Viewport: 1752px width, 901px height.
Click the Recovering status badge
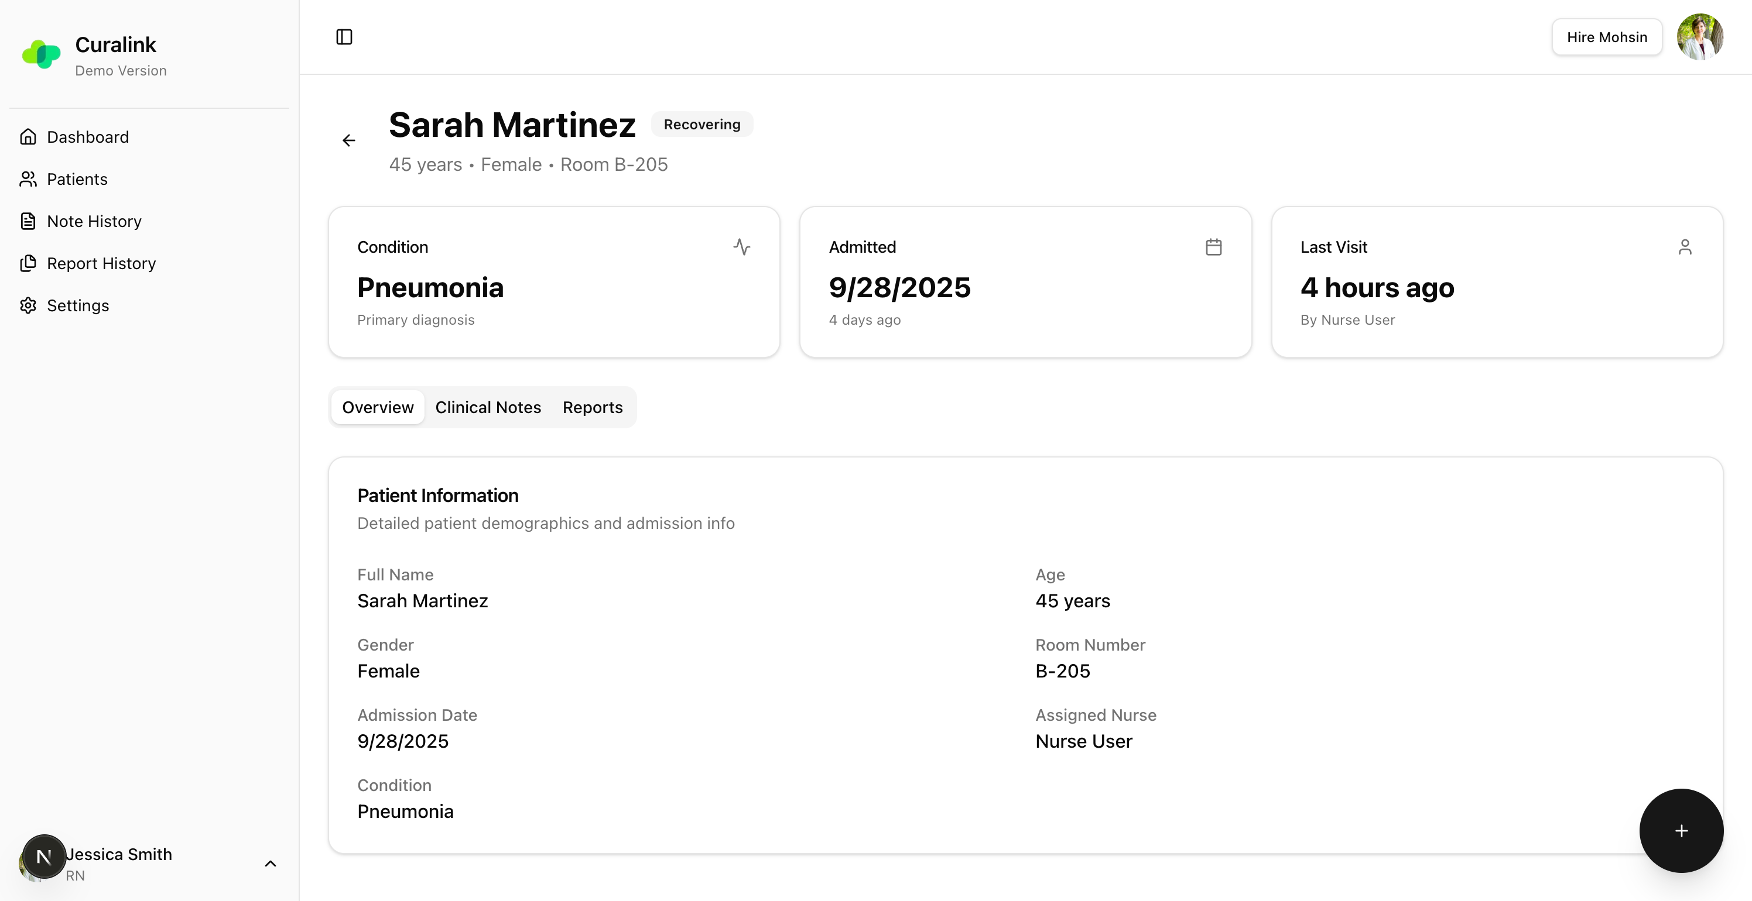pos(701,125)
